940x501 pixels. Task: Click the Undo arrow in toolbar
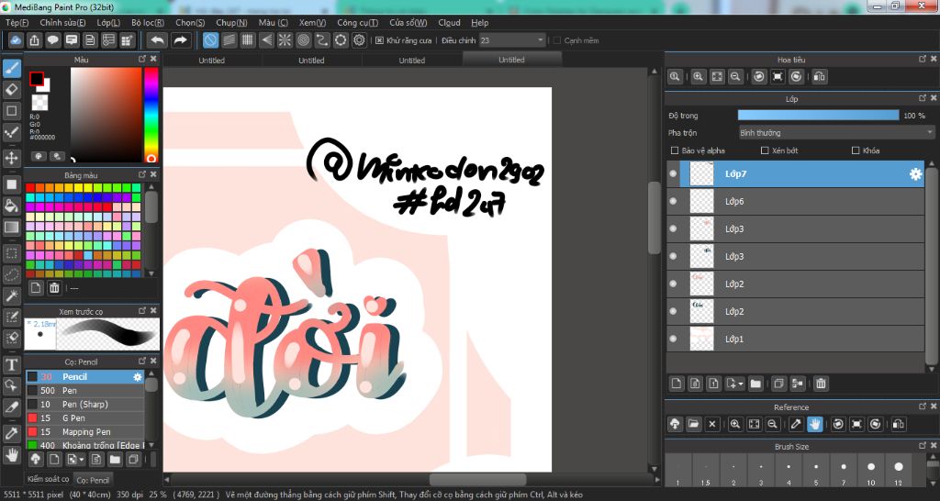pyautogui.click(x=158, y=40)
